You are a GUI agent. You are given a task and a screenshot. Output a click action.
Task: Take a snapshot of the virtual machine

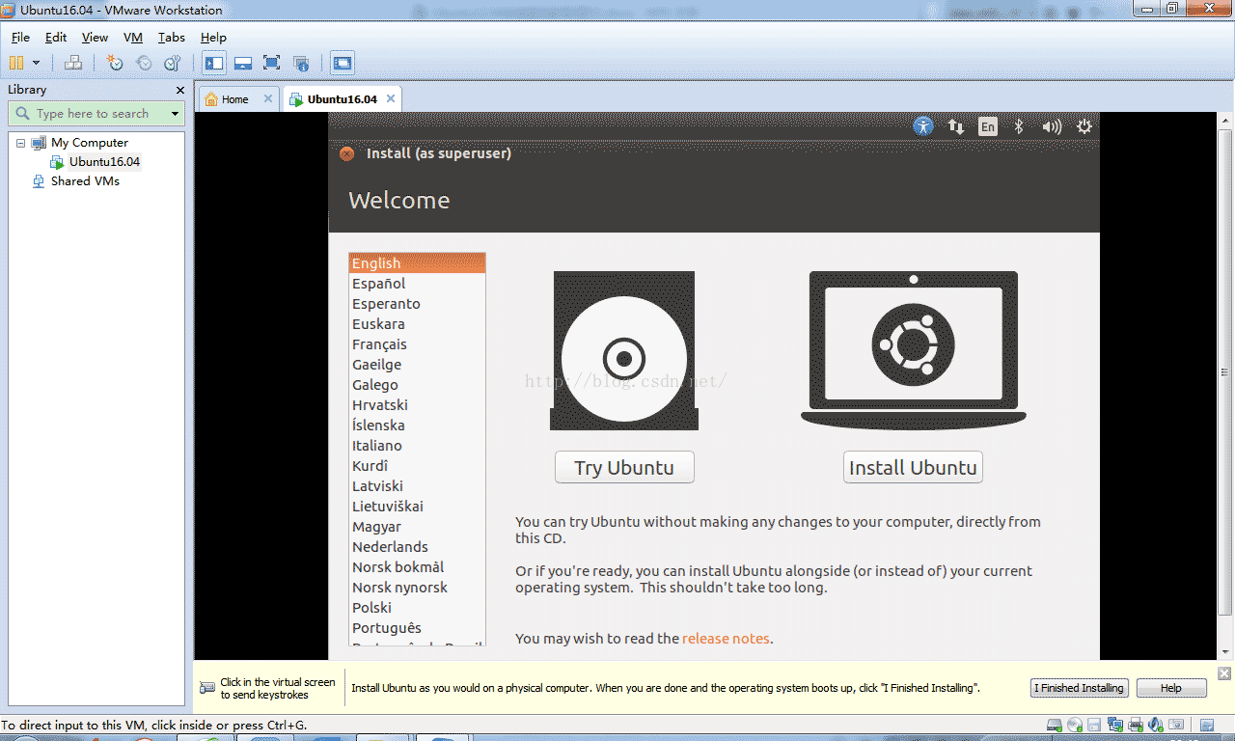[x=116, y=63]
